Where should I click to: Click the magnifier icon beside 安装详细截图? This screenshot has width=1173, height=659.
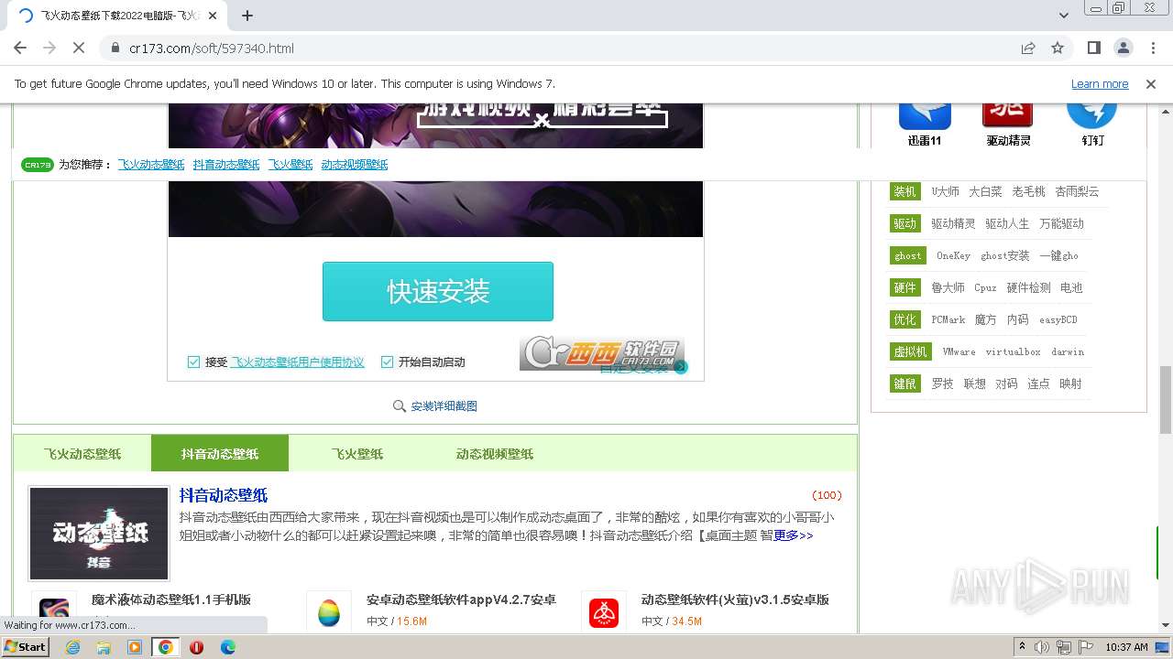coord(400,405)
